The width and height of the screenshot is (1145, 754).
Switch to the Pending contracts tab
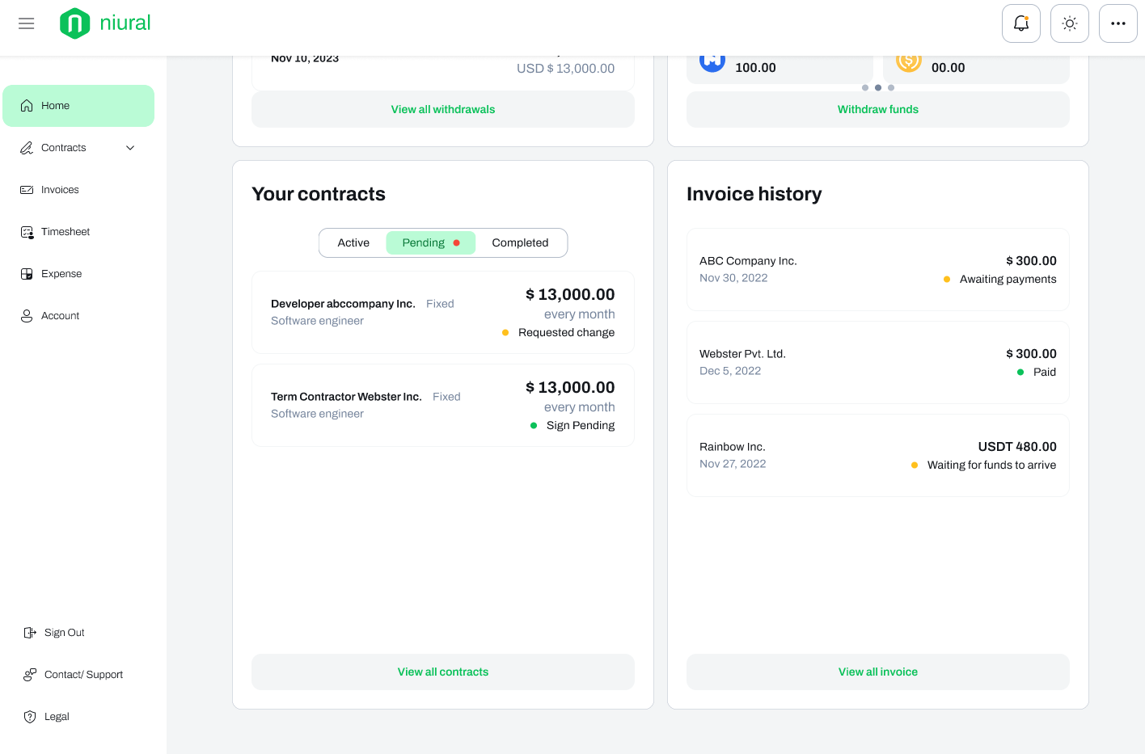point(430,242)
